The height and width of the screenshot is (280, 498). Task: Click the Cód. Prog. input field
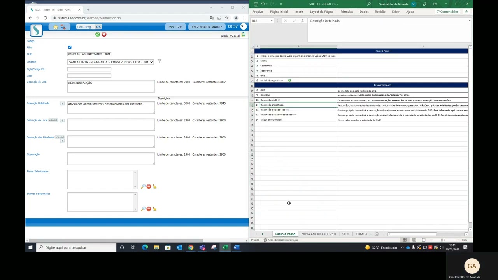pos(86,27)
